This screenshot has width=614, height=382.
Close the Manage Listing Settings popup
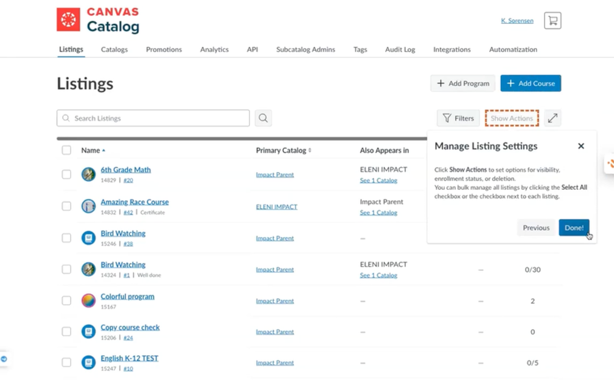point(581,146)
